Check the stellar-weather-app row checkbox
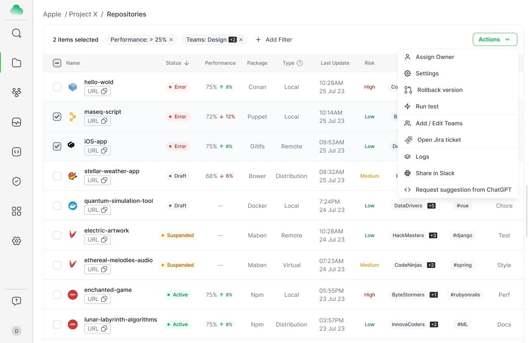Screen dimensions: 529x343 point(57,176)
